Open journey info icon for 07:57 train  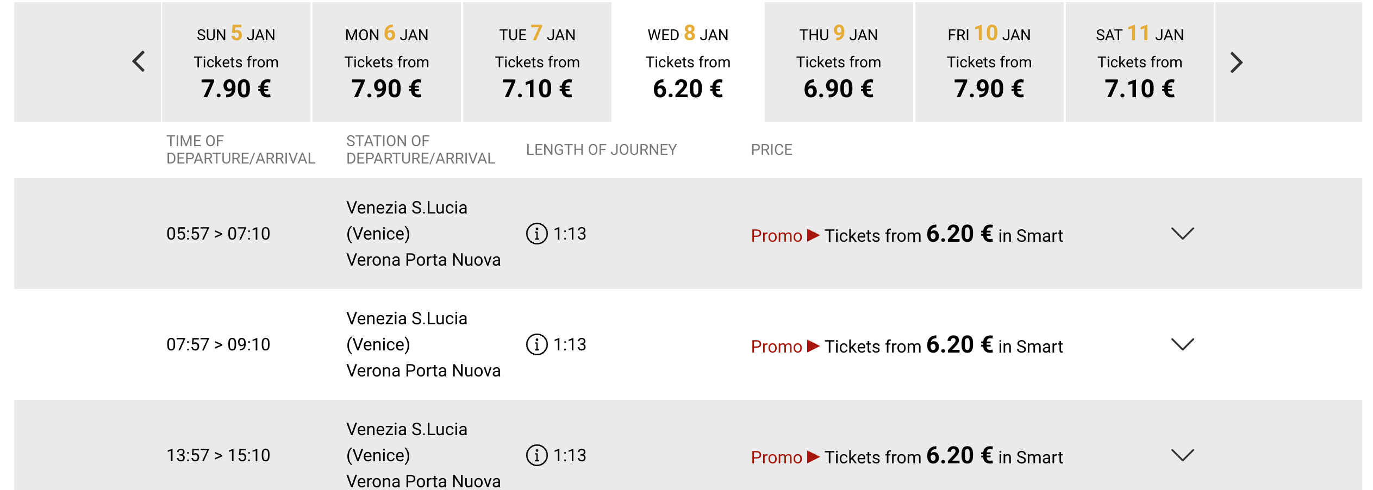click(536, 344)
